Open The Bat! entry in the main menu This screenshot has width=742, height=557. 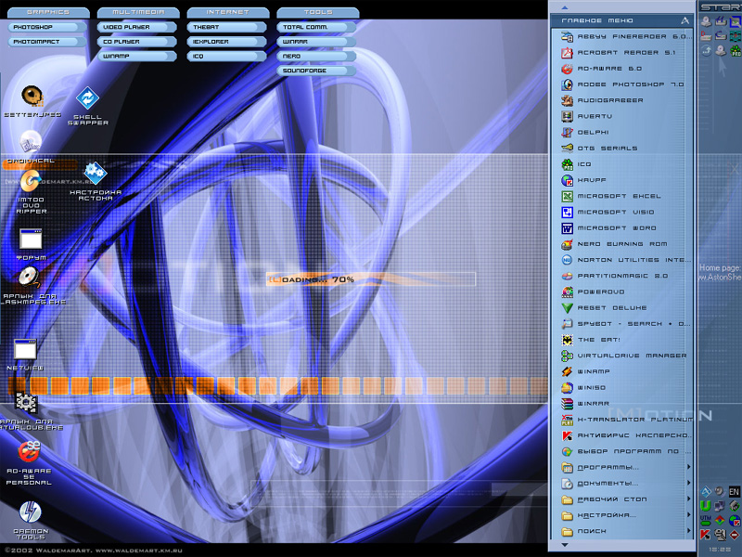click(621, 340)
